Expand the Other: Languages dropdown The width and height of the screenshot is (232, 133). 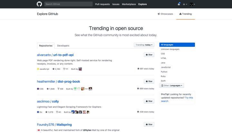172,86
